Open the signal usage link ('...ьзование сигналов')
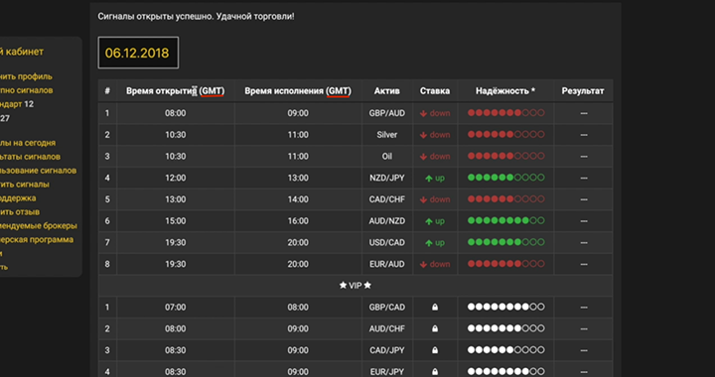 click(39, 171)
